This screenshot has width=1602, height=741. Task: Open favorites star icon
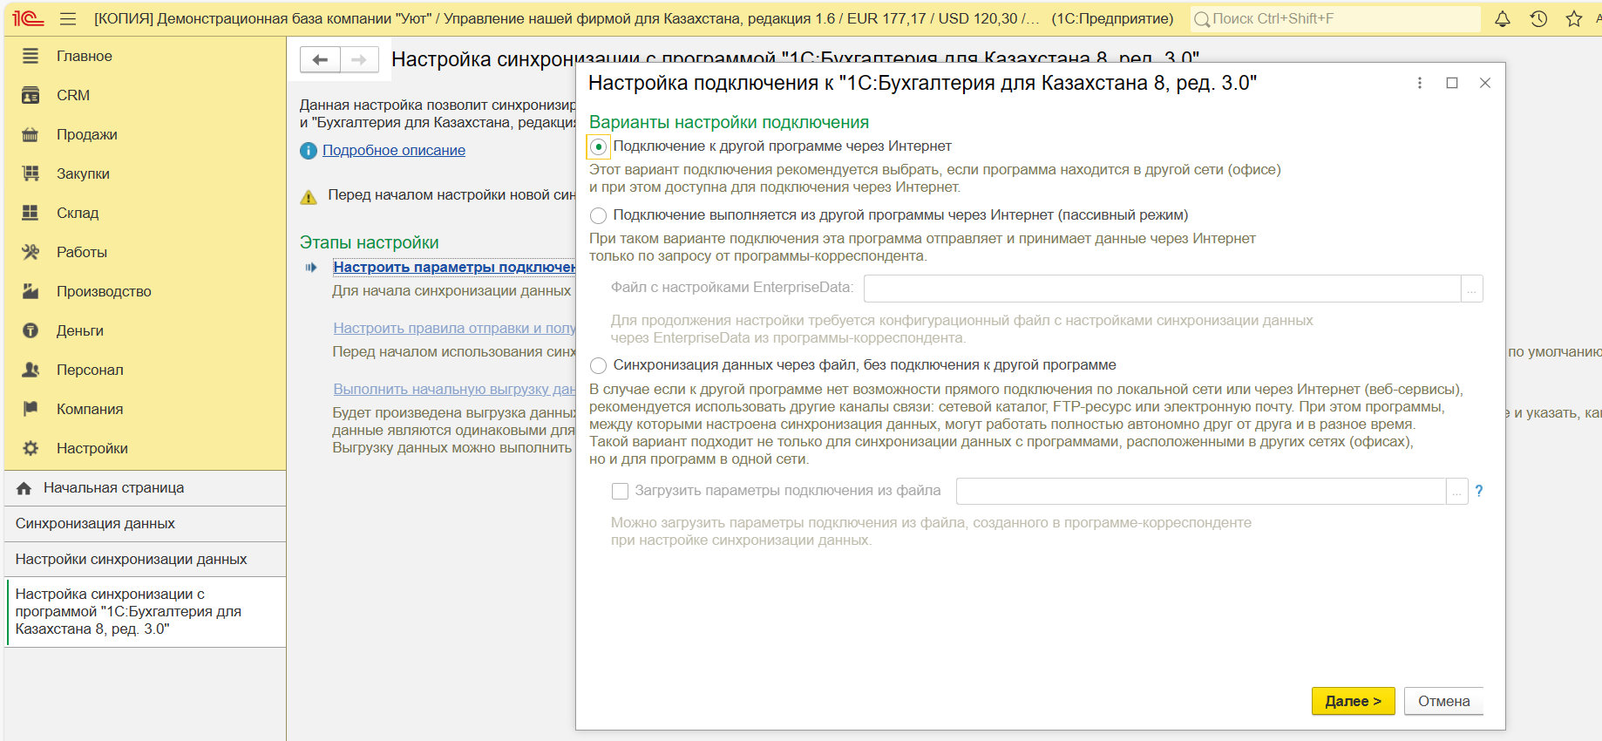tap(1574, 19)
